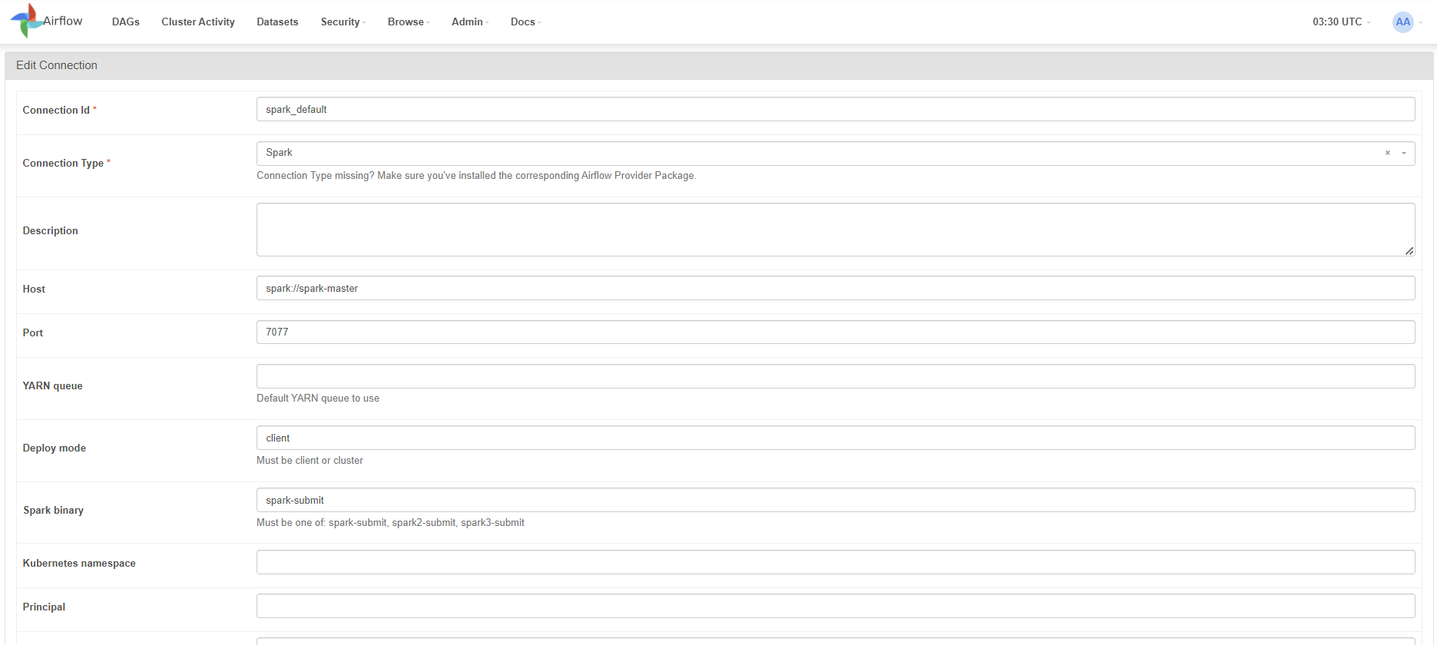
Task: Click the Spark connection type combo box
Action: click(x=836, y=153)
